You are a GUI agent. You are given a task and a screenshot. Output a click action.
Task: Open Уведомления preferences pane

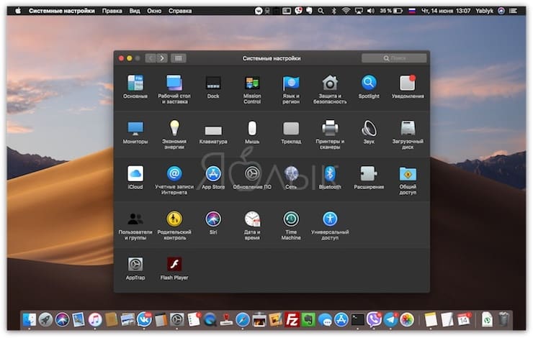click(408, 87)
